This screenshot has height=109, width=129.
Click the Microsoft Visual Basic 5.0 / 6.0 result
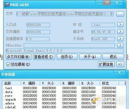click(65, 51)
